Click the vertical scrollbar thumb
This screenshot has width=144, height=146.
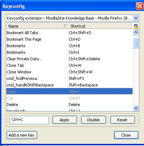pyautogui.click(x=136, y=43)
